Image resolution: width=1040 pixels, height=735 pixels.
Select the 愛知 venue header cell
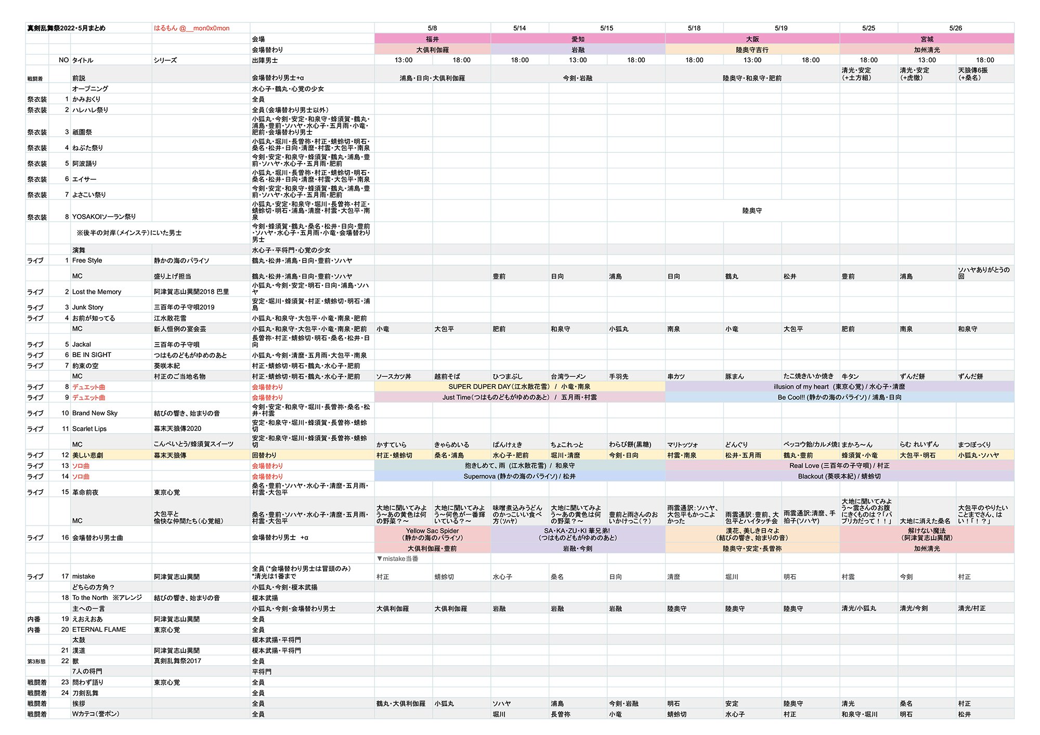[577, 39]
